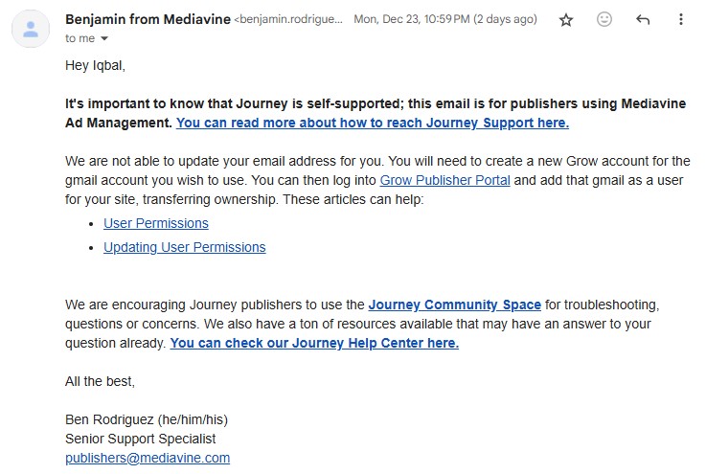The width and height of the screenshot is (706, 474).
Task: Click the Ben Rodriguez signature name
Action: (x=147, y=419)
